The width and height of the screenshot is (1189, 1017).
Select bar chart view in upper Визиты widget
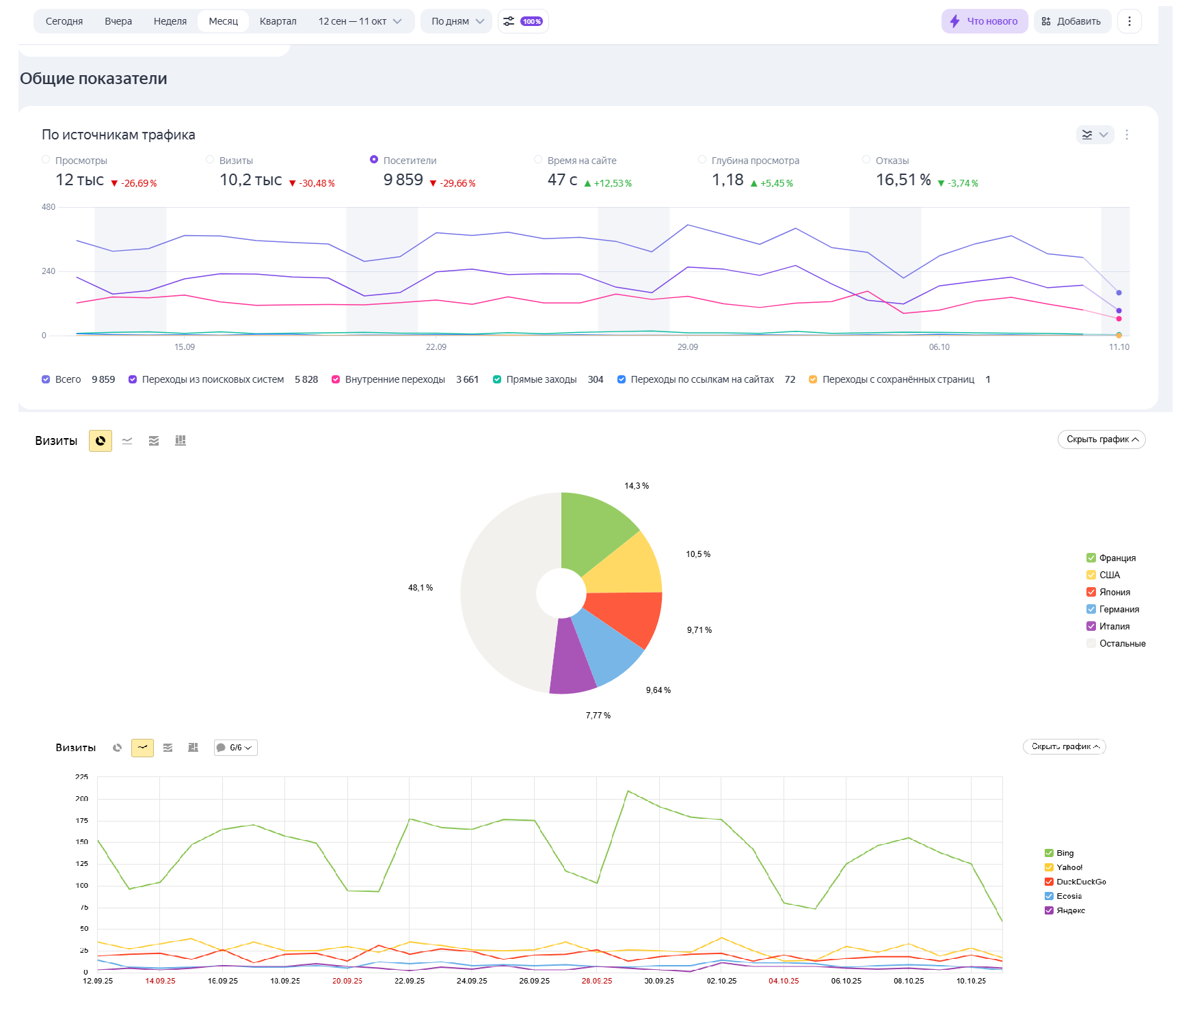pos(181,441)
